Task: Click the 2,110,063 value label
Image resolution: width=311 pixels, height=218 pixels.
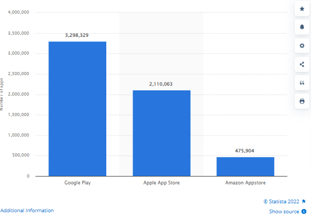Action: [x=161, y=84]
